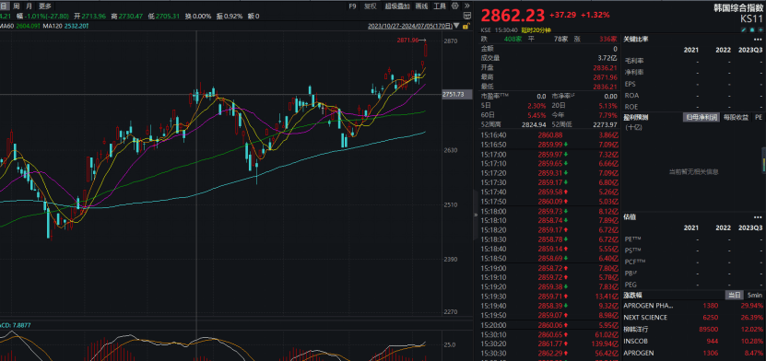The width and height of the screenshot is (766, 361).
Task: Click the 韩国综合指数 title
Action: [738, 7]
